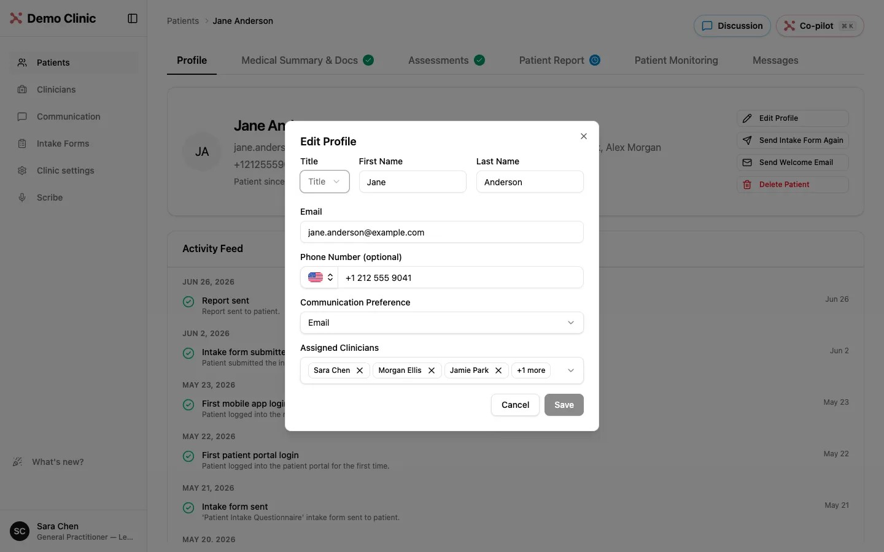
Task: Collapse the sidebar with the panel icon
Action: point(133,18)
